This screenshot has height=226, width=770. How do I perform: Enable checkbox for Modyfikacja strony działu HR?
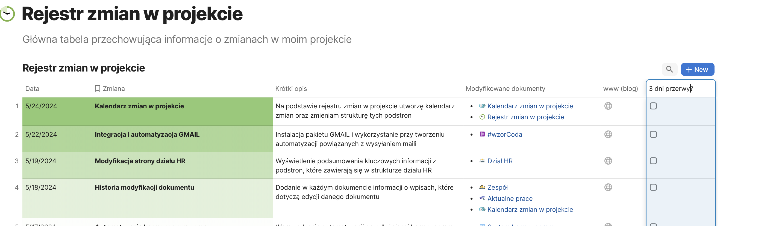pos(653,161)
